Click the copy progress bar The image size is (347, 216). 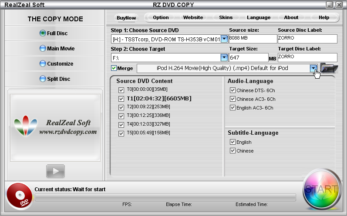(x=165, y=197)
